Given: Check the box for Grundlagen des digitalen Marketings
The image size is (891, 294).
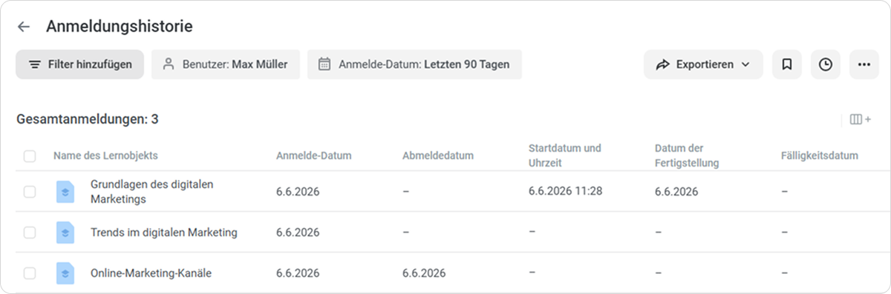Looking at the screenshot, I should click(30, 192).
